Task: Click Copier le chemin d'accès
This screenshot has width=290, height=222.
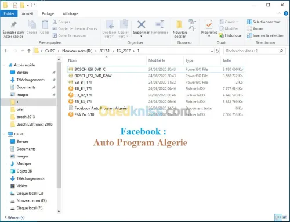Action: 75,28
